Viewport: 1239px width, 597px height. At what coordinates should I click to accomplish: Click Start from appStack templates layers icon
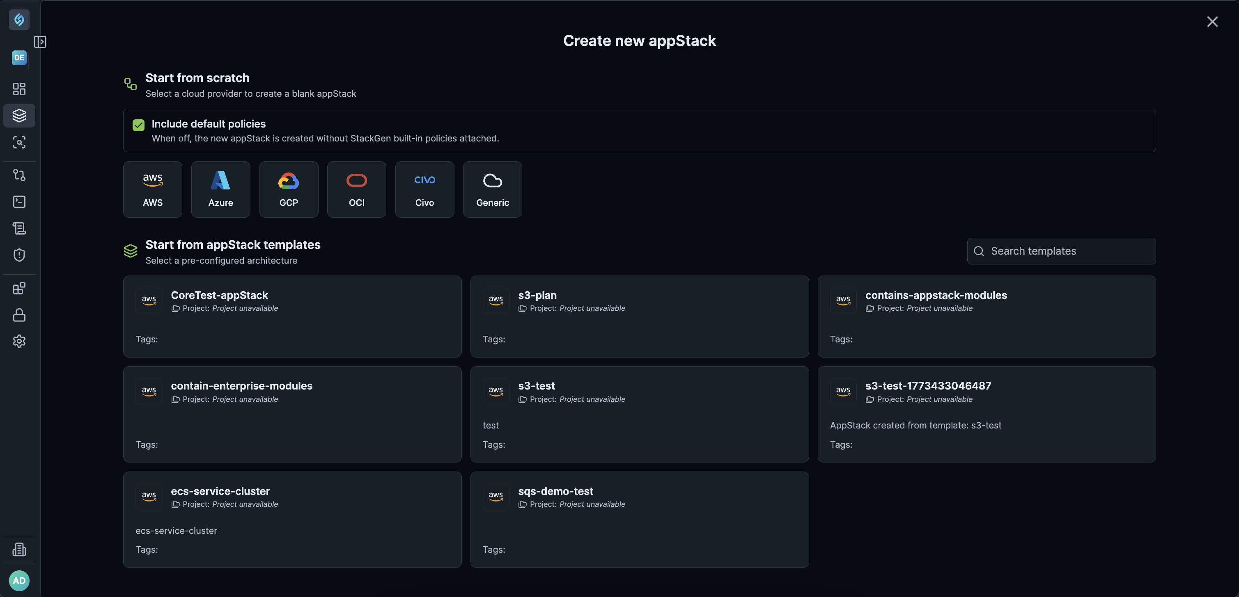tap(130, 251)
